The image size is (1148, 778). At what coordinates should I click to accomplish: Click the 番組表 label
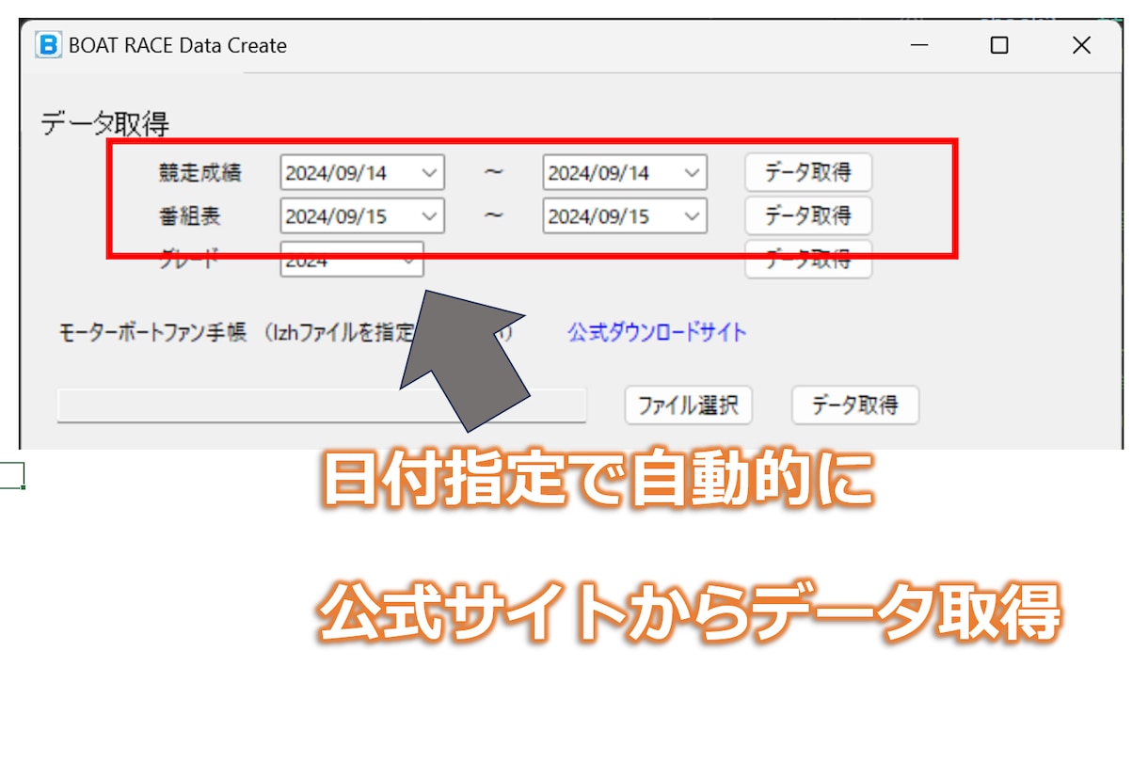coord(190,216)
